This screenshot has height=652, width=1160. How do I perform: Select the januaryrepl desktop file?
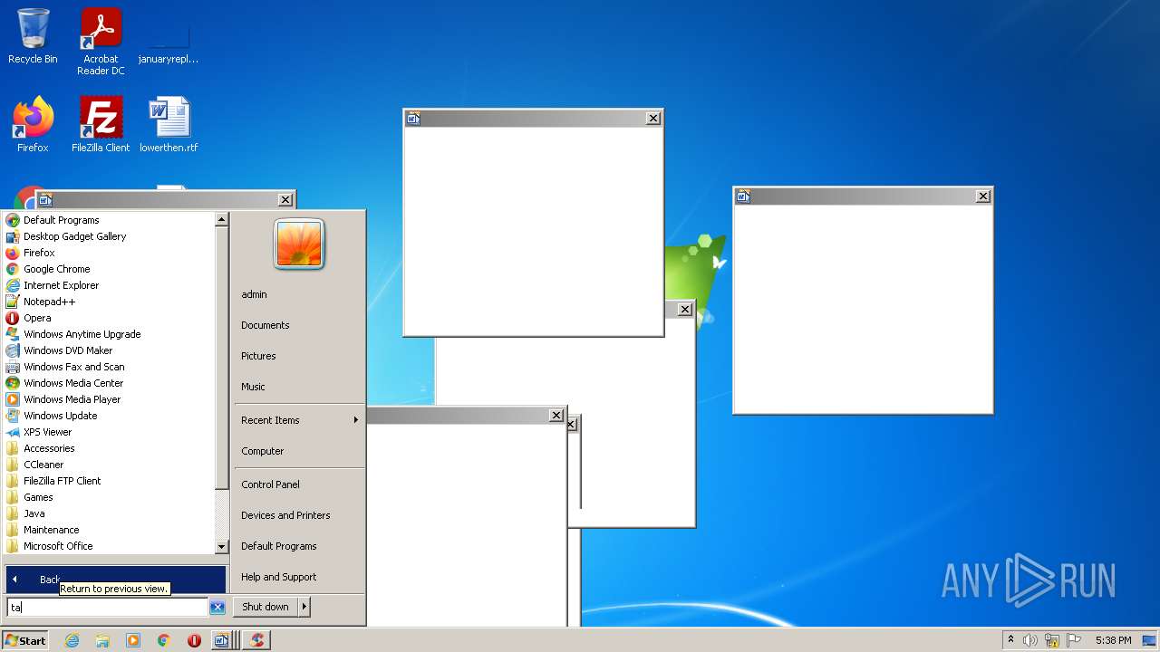(169, 42)
